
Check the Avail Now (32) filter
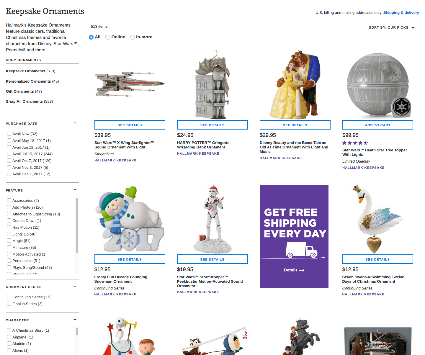point(9,134)
